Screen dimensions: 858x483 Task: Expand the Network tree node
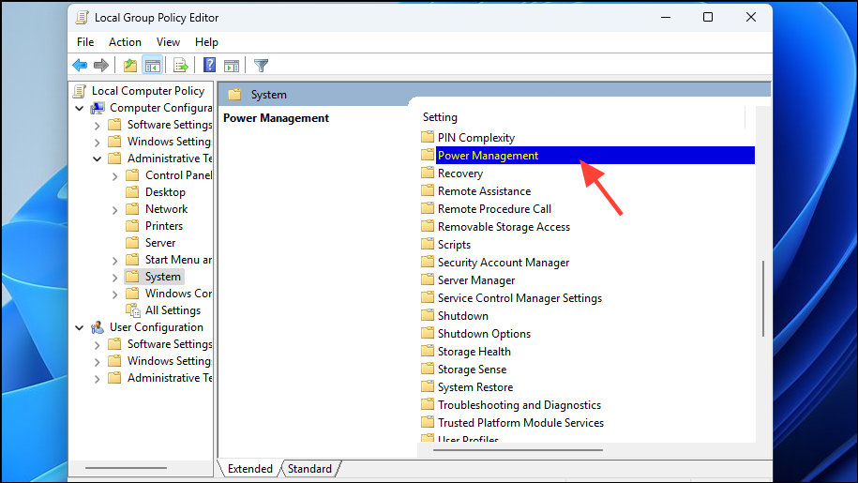click(115, 210)
